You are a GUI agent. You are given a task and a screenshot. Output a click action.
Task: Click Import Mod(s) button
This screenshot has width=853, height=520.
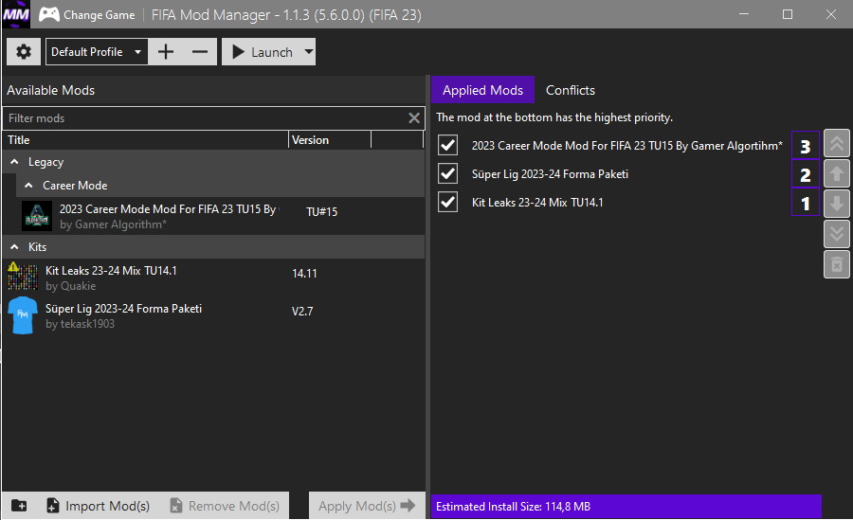click(x=99, y=506)
